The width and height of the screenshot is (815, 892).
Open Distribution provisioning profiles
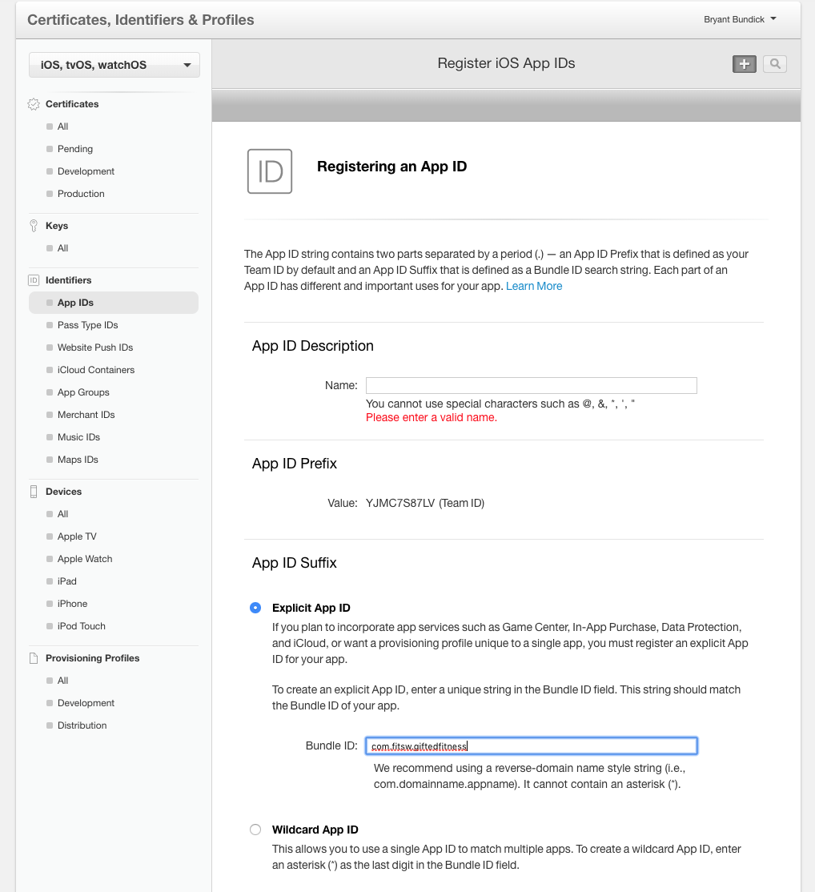point(82,725)
